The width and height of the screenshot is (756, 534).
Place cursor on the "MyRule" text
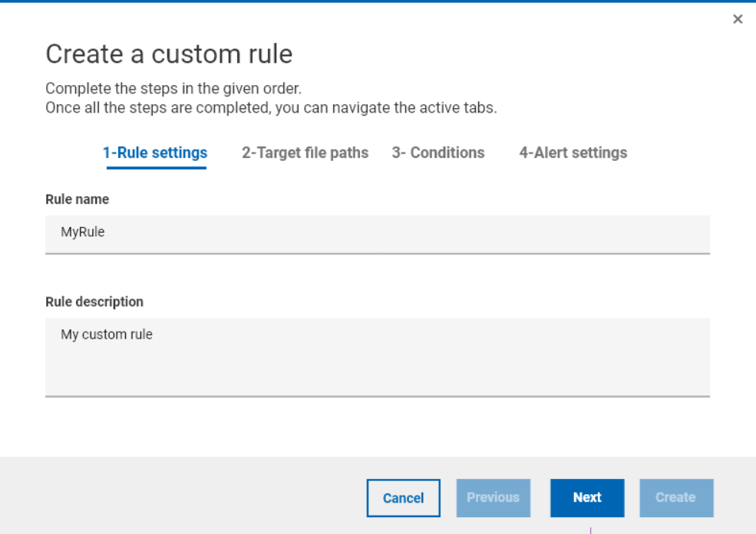(x=83, y=232)
